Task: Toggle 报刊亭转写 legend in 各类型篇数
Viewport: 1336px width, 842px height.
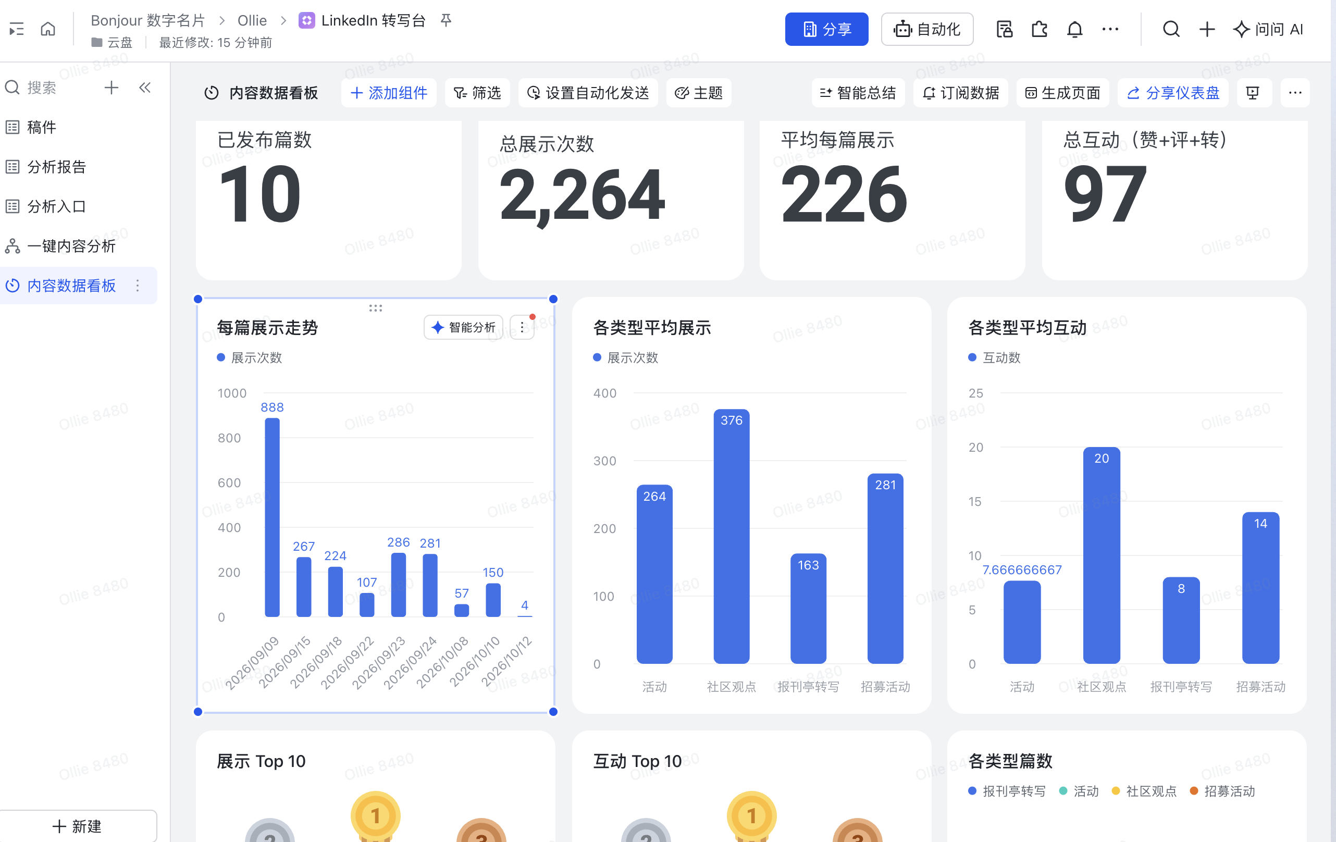Action: (1007, 791)
